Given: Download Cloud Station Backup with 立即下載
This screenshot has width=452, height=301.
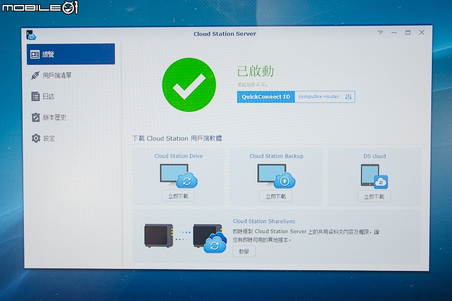Looking at the screenshot, I should 276,196.
